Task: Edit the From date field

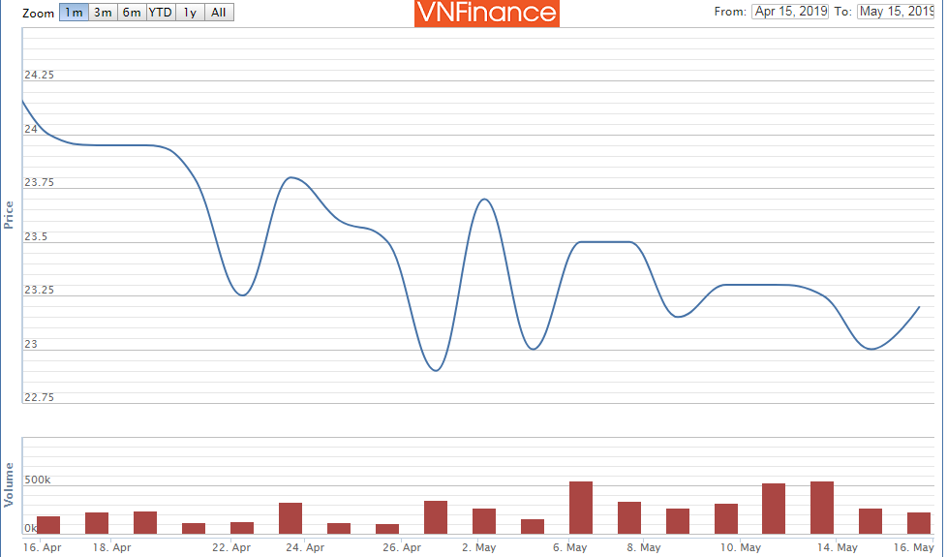Action: (789, 12)
